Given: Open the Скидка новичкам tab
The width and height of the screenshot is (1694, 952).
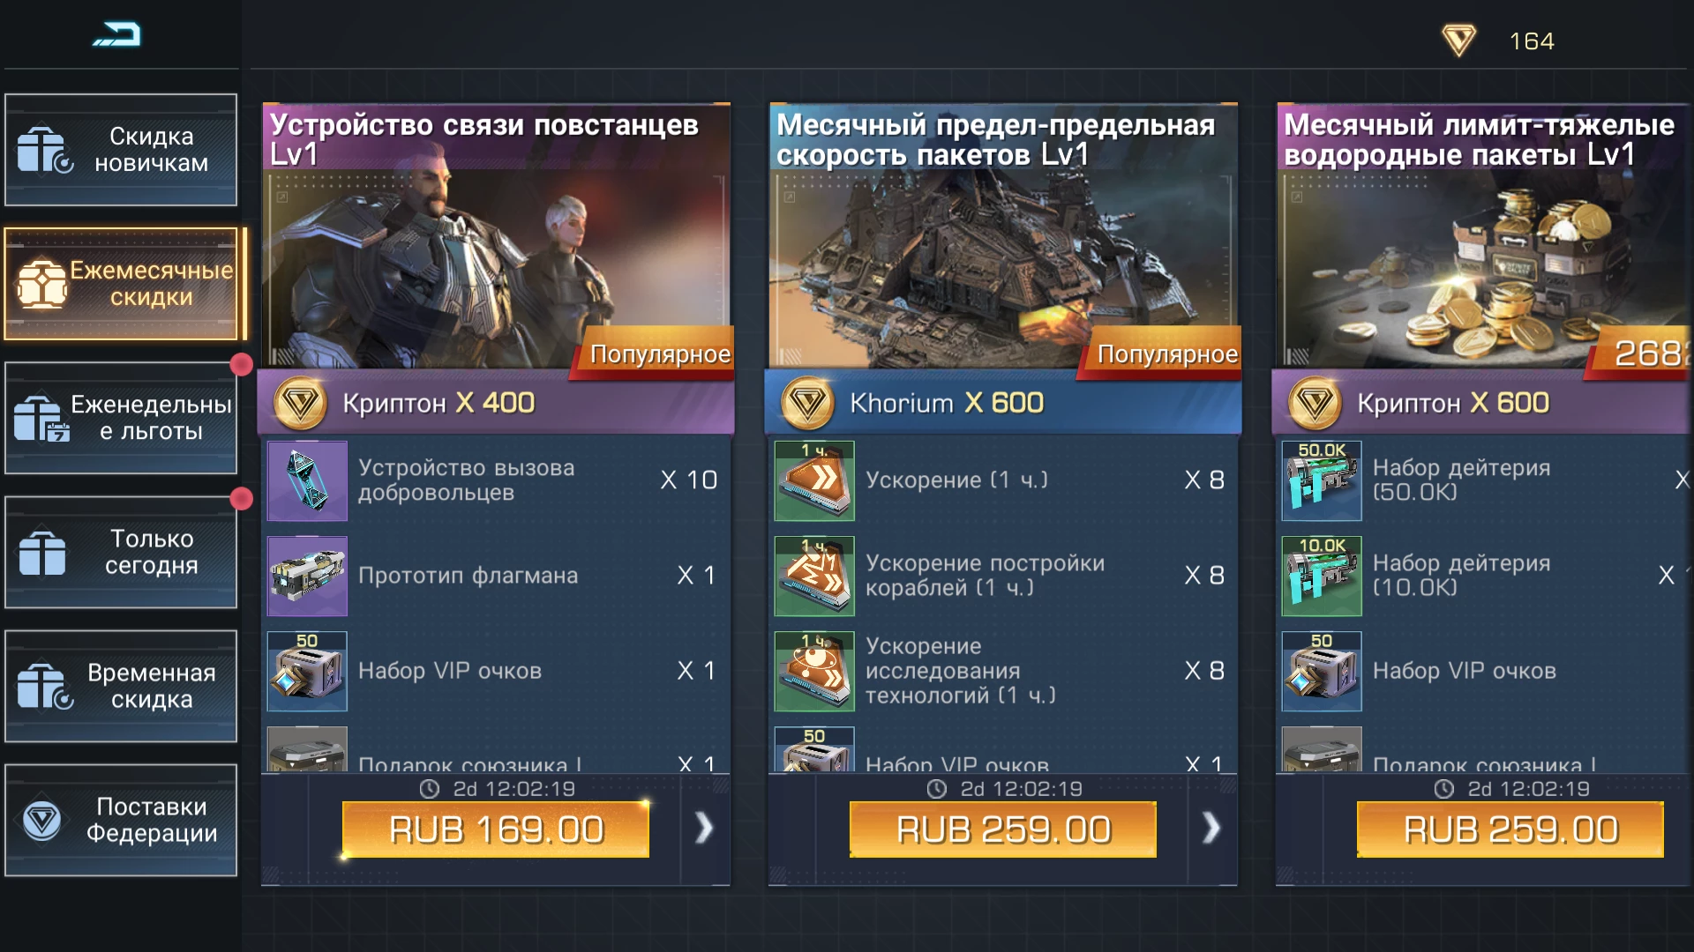Looking at the screenshot, I should [121, 150].
